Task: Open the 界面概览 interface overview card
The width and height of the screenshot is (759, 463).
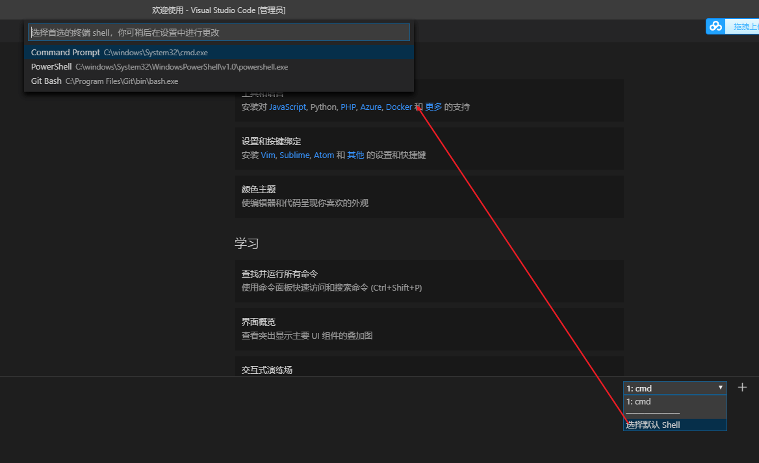Action: tap(430, 329)
